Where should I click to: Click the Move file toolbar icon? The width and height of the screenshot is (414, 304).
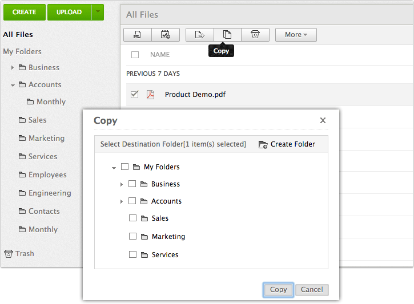click(x=200, y=35)
